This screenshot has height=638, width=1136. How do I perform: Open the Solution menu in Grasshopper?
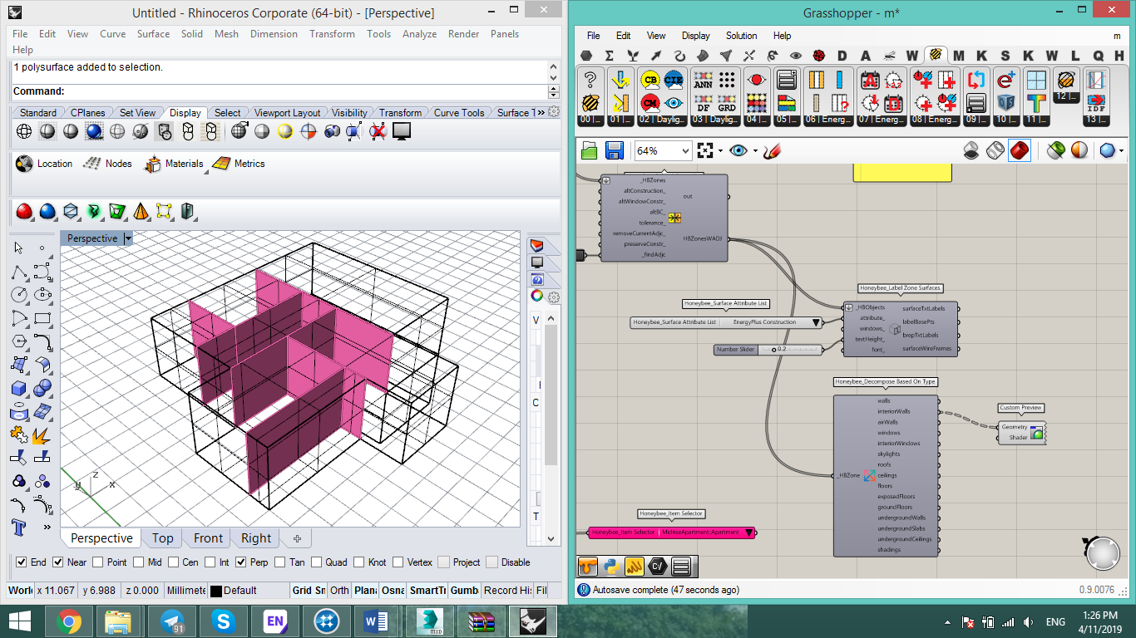point(741,36)
